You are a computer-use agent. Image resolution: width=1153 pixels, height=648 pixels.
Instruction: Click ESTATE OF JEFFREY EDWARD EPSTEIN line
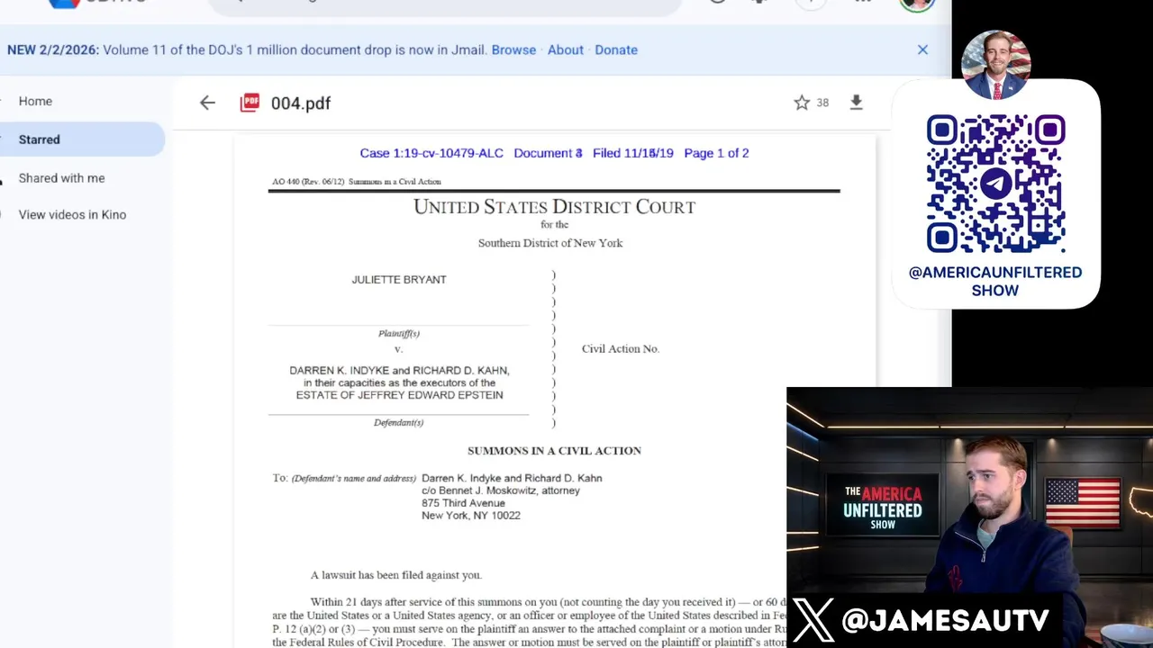tap(399, 395)
